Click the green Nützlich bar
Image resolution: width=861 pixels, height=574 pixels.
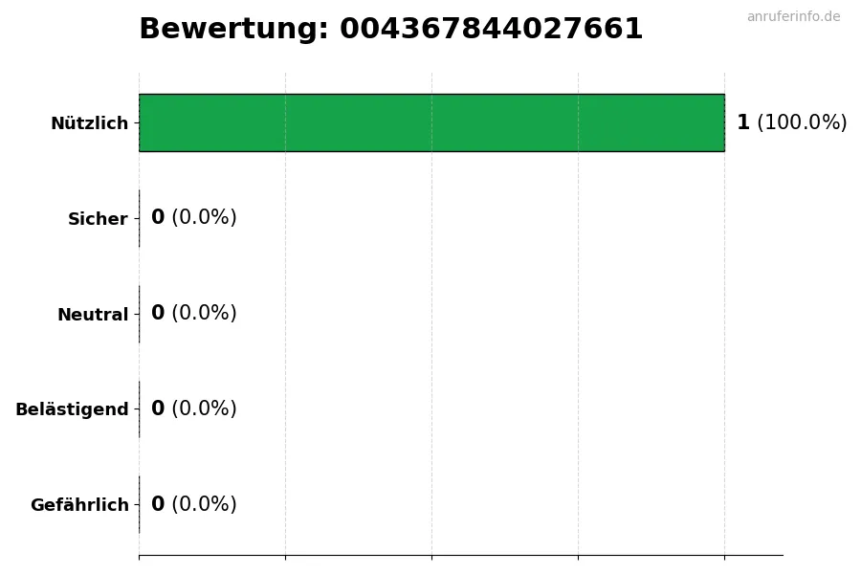pos(431,122)
